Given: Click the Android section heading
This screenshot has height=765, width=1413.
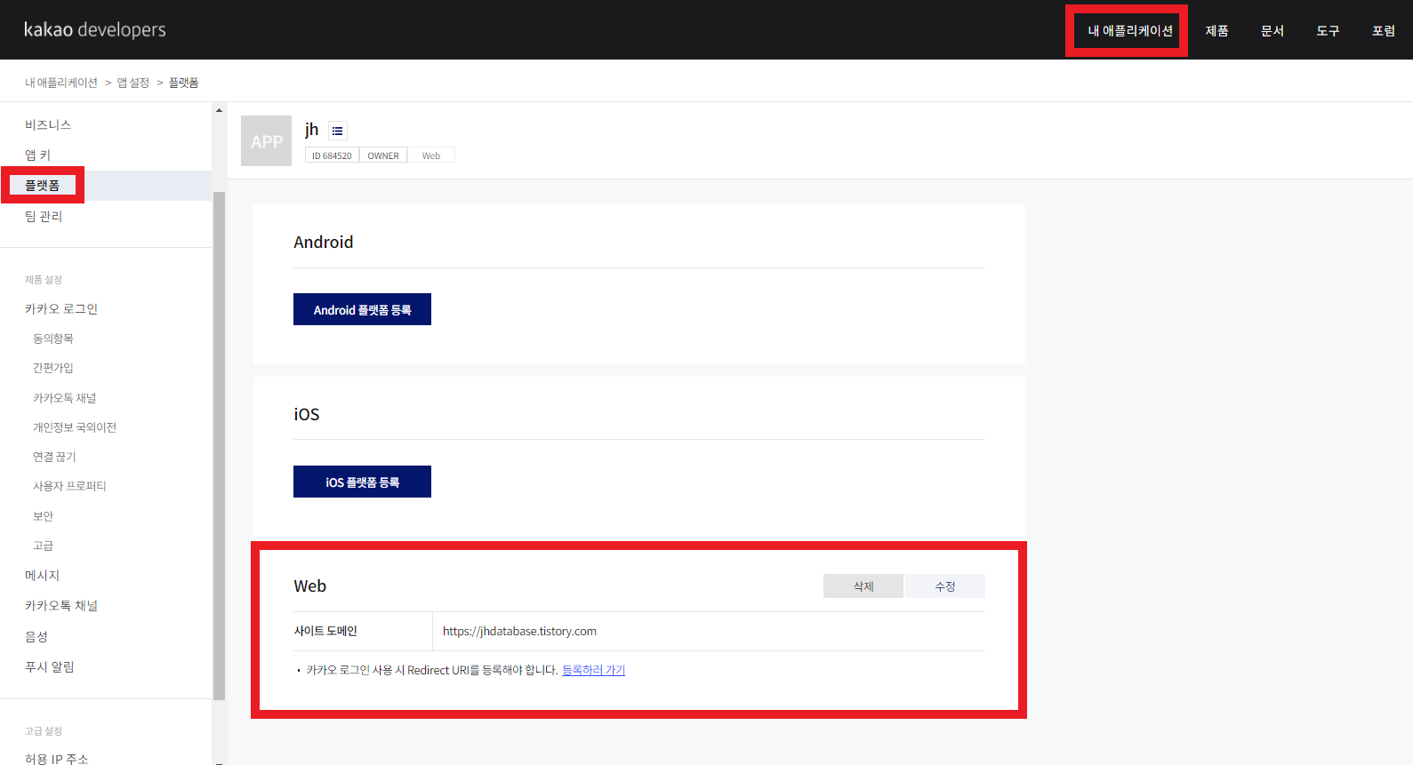Looking at the screenshot, I should pos(324,242).
